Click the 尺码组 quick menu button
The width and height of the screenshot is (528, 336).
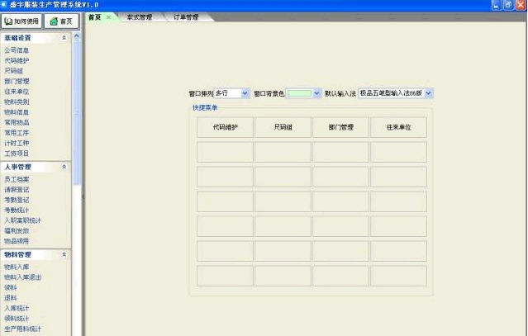pyautogui.click(x=283, y=127)
